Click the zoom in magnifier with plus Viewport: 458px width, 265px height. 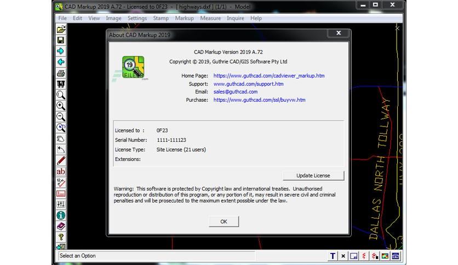tap(61, 106)
